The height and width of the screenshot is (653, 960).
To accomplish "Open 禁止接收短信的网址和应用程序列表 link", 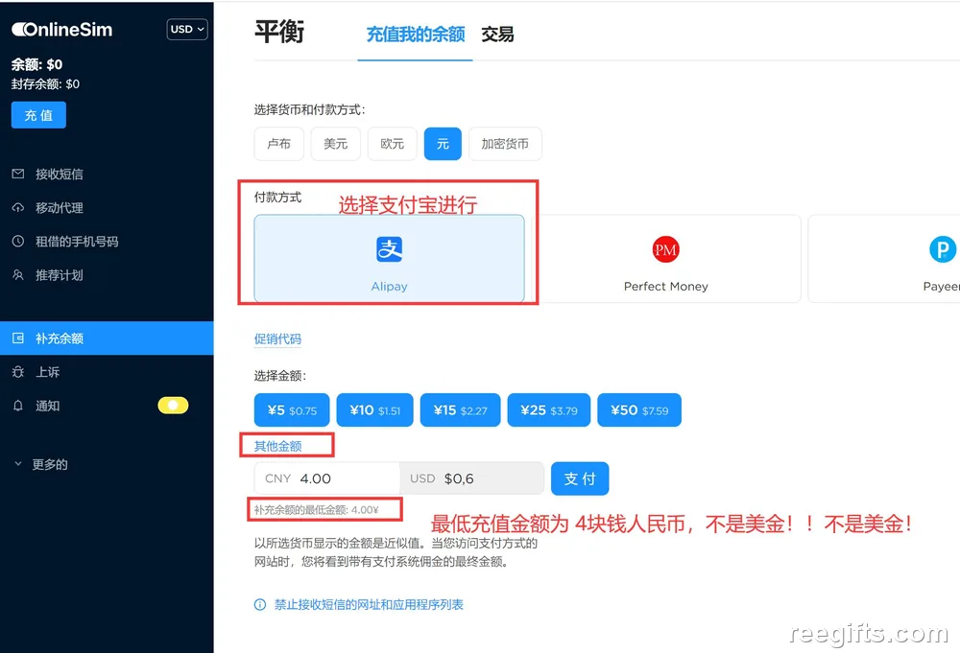I will pyautogui.click(x=369, y=605).
